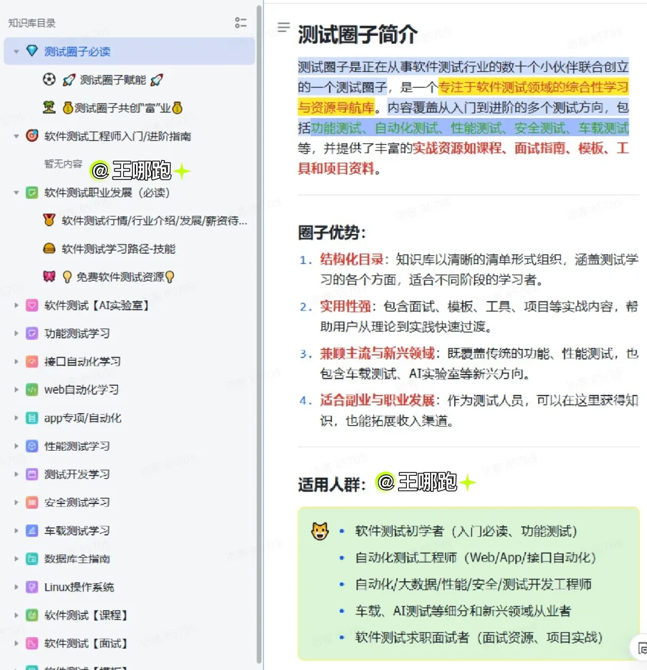Viewport: 647px width, 670px height.
Task: Click the trophy icon next to 测试圈子共创"富"业
Action: [49, 107]
